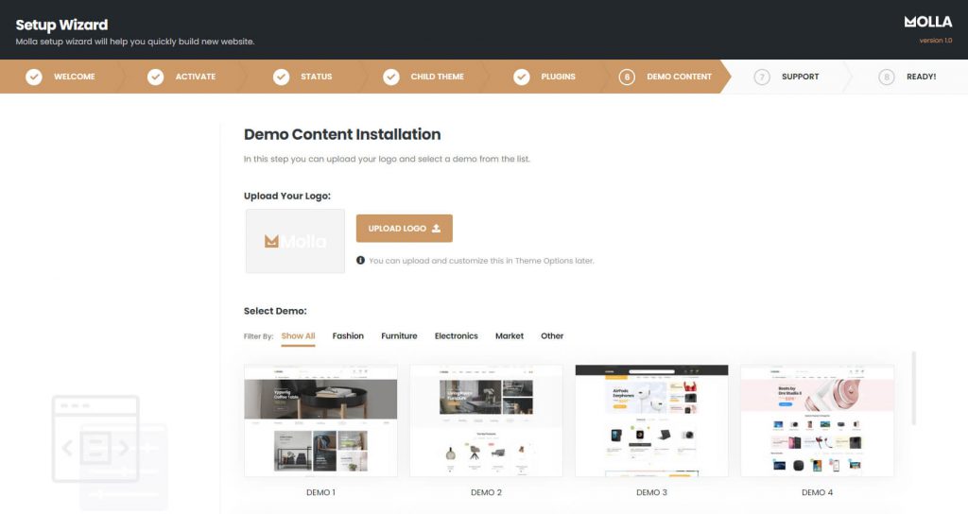Click the Plugins step checkmark icon
The width and height of the screenshot is (968, 514).
(521, 77)
